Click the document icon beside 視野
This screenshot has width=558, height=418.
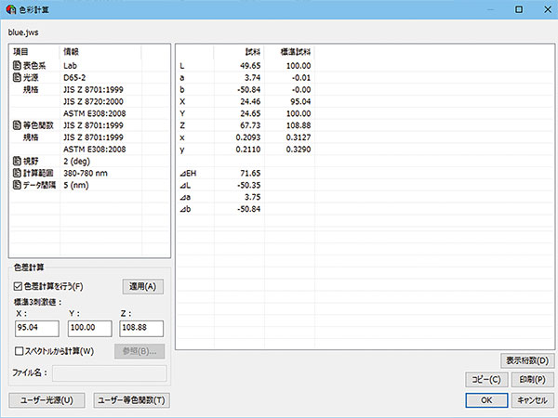pos(17,161)
